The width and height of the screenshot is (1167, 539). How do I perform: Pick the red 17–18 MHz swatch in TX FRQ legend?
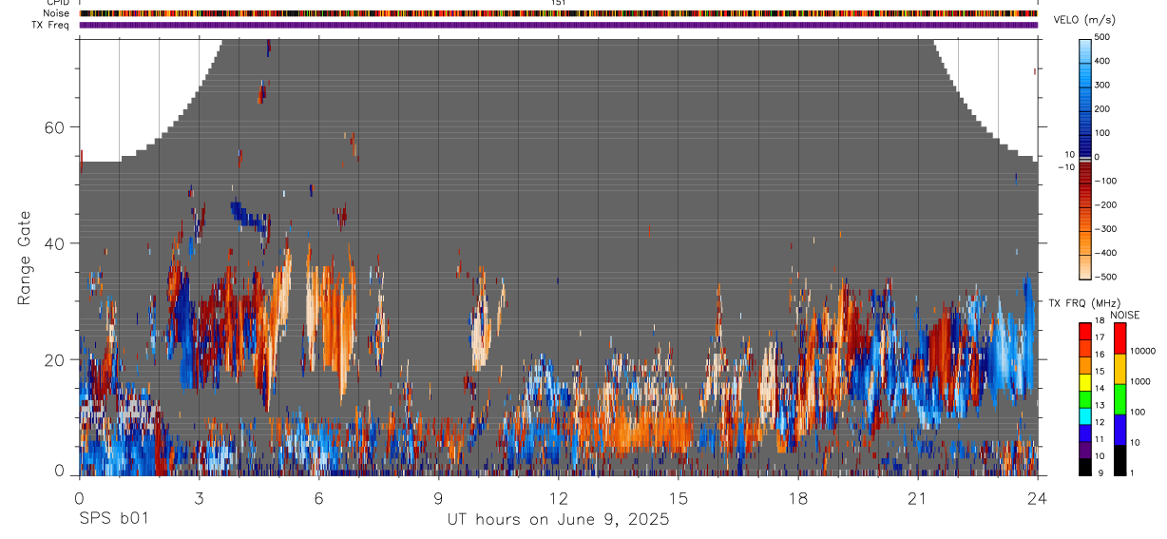1085,331
